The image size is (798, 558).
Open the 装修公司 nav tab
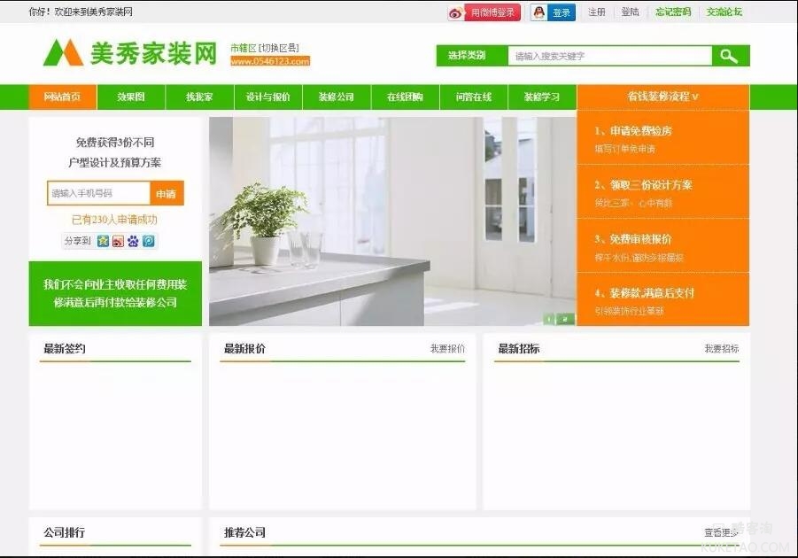(337, 97)
